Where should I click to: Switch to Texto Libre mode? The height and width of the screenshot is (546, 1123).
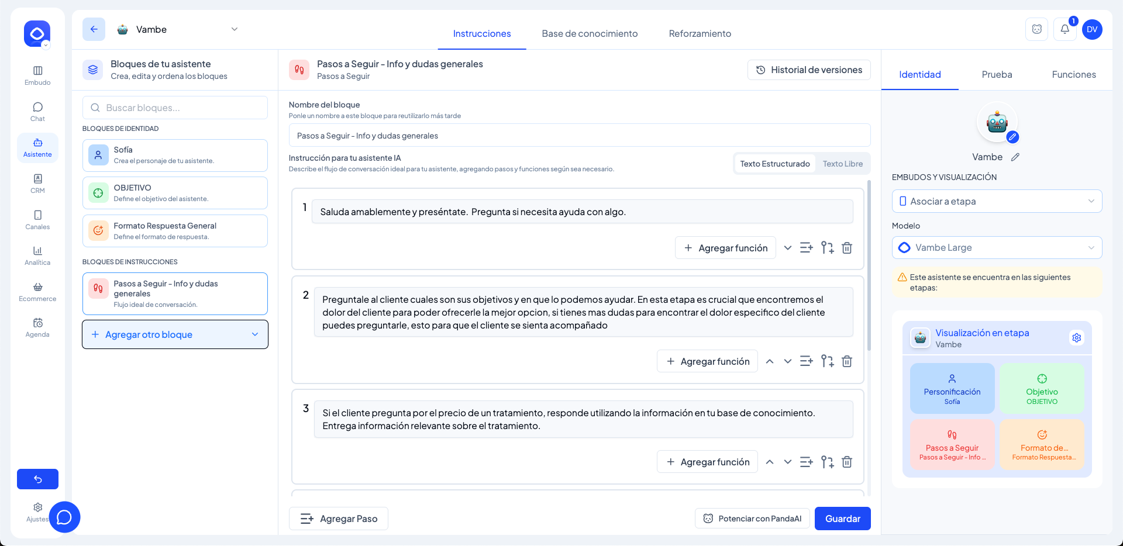pyautogui.click(x=842, y=164)
